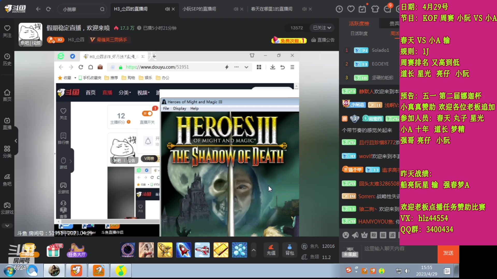This screenshot has width=497, height=279.
Task: Select the H3_尘四的直播间 tab
Action: pyautogui.click(x=131, y=9)
